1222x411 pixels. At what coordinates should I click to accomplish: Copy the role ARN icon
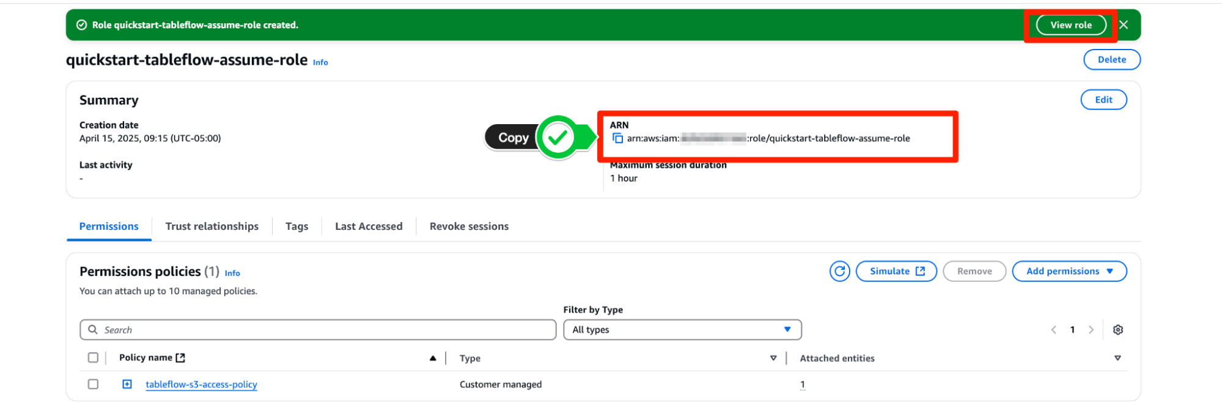tap(617, 138)
